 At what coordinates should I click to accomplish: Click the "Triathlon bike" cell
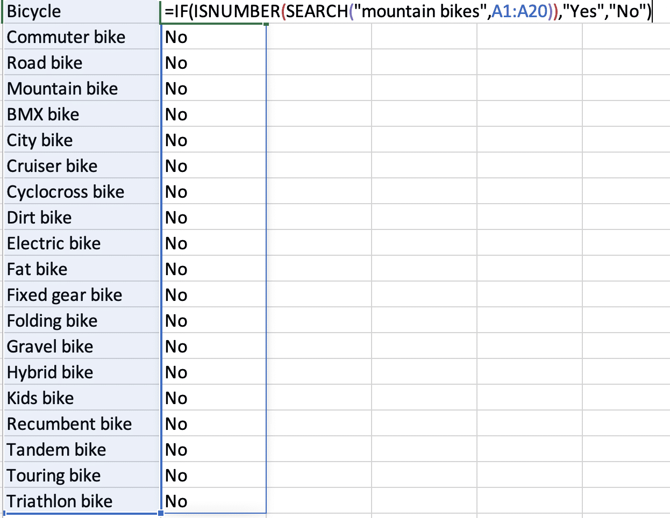81,501
